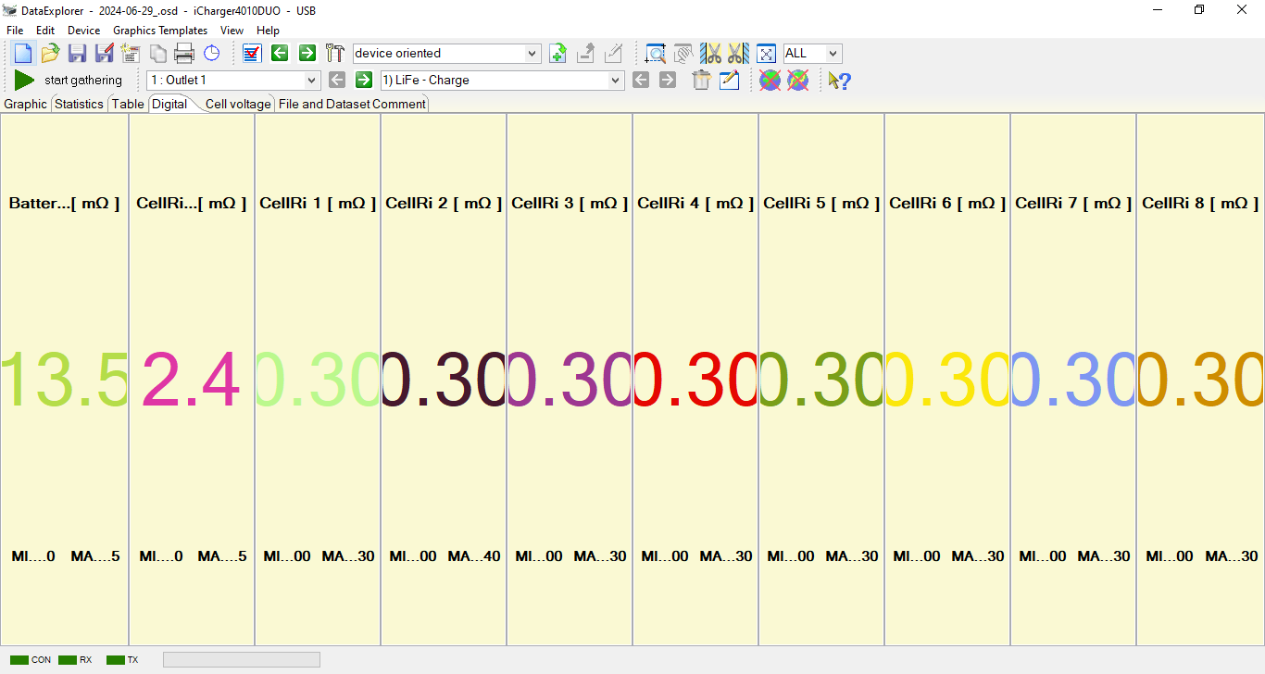Open the hammer and wrench tools icon
Viewport: 1265px width, 674px height.
[335, 54]
